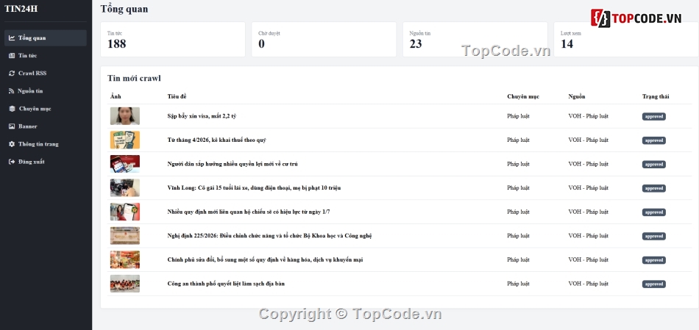Select Chuyên mục in sidebar
The height and width of the screenshot is (330, 699).
click(46, 109)
